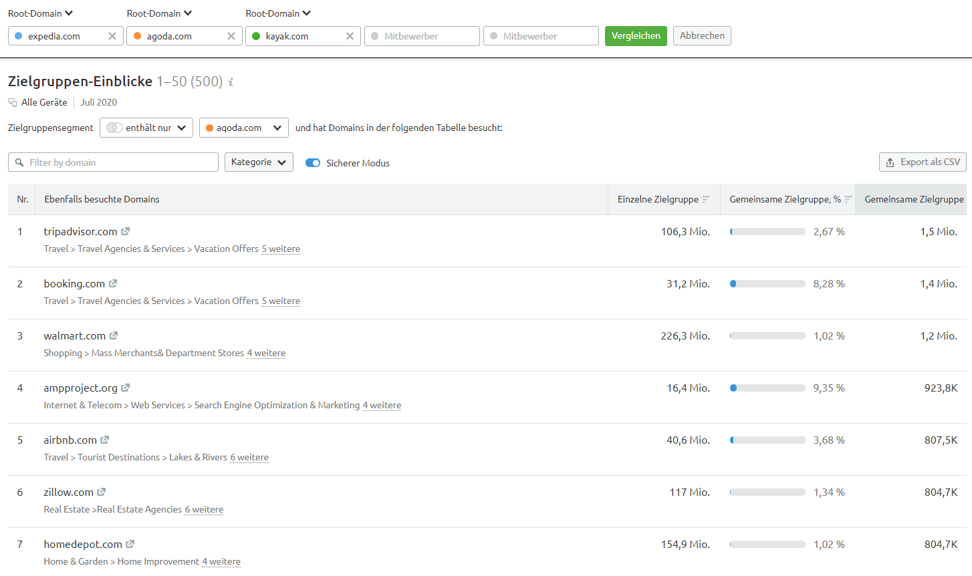Click the green dot in kayak.com field
972x576 pixels.
(x=256, y=36)
